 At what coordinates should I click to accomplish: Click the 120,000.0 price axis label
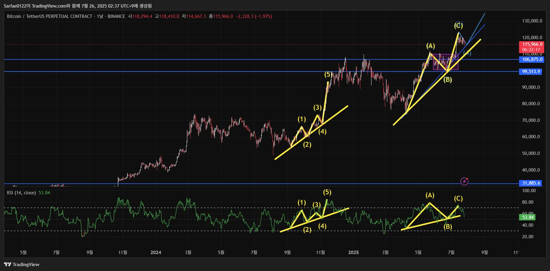532,38
